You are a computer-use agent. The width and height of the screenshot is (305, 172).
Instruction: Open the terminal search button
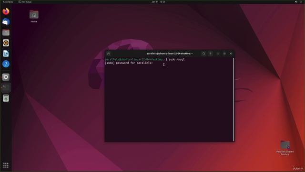point(203,54)
